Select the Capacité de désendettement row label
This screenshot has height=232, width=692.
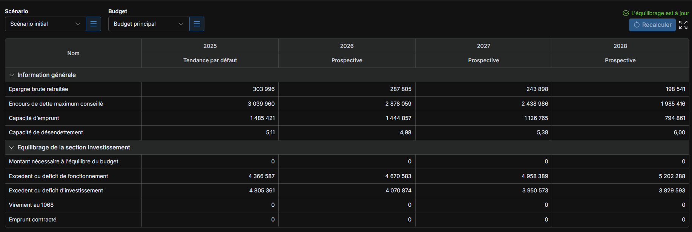[46, 132]
